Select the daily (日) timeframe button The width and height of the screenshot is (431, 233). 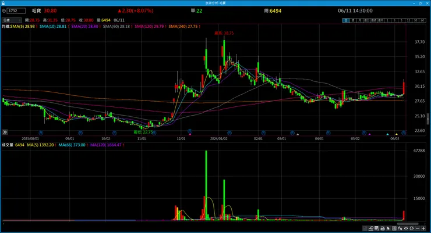(x=346, y=20)
